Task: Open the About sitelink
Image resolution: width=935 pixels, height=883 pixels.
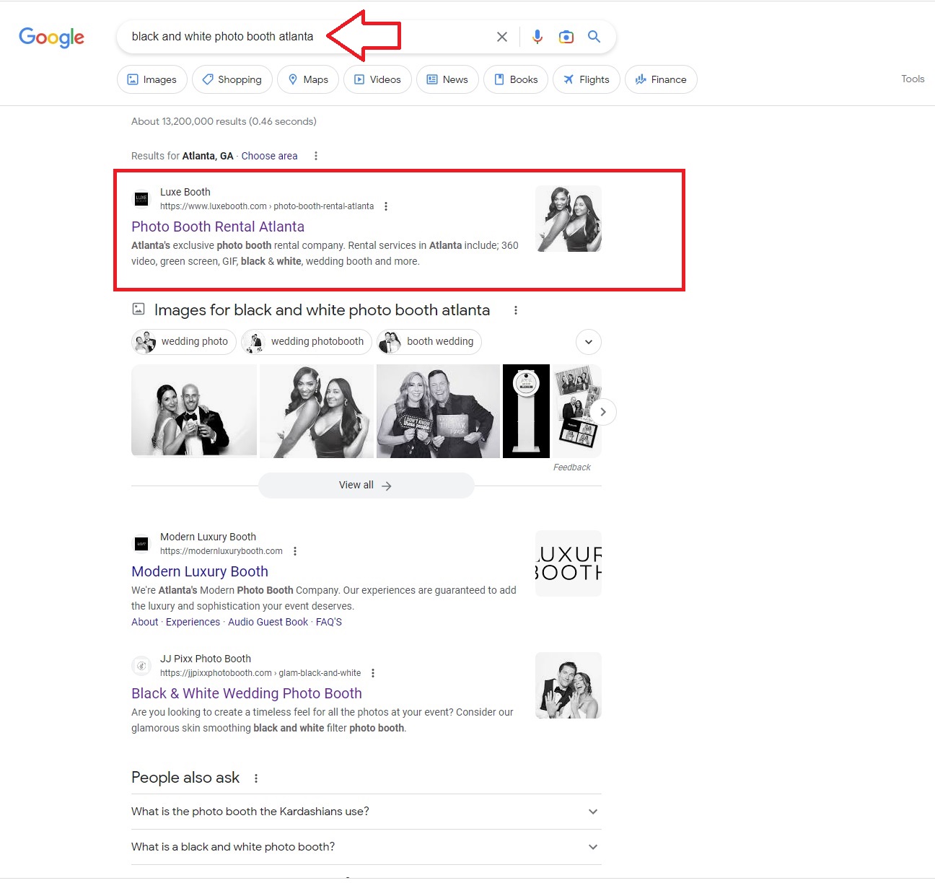Action: pos(145,622)
